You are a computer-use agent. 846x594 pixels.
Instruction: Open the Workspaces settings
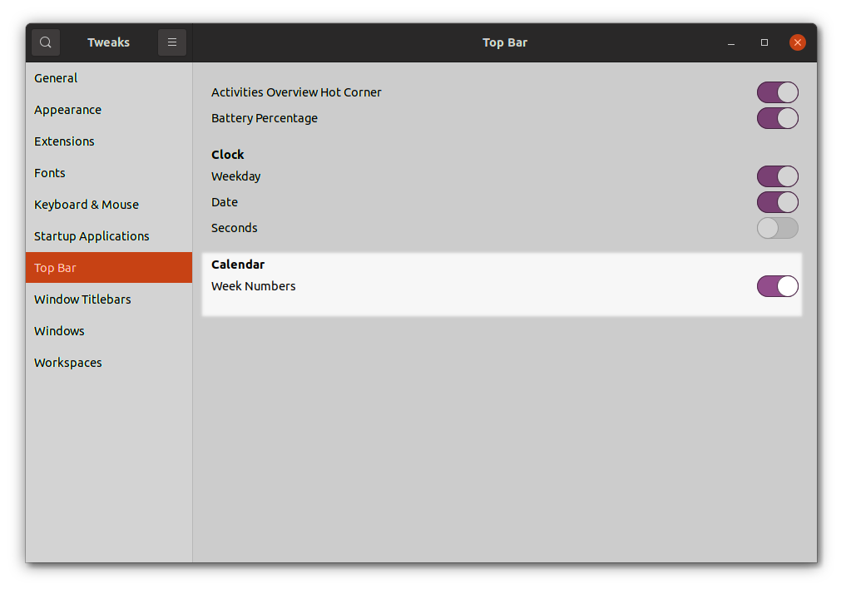pos(68,363)
